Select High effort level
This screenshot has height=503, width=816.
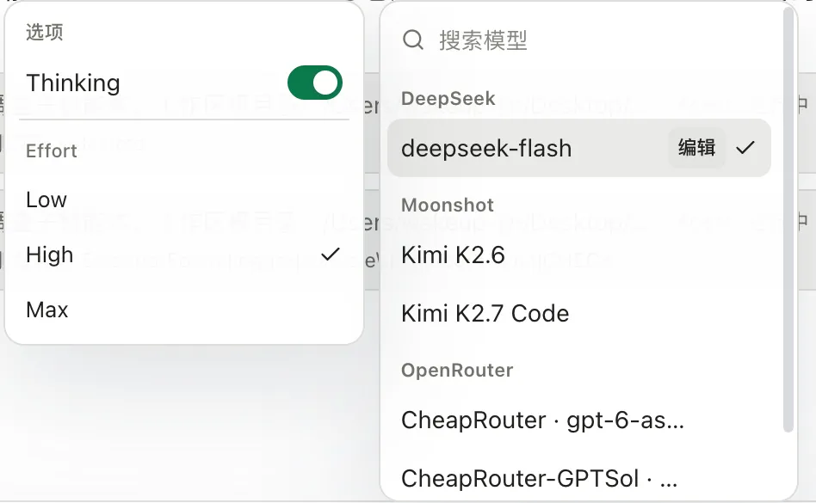click(x=183, y=255)
